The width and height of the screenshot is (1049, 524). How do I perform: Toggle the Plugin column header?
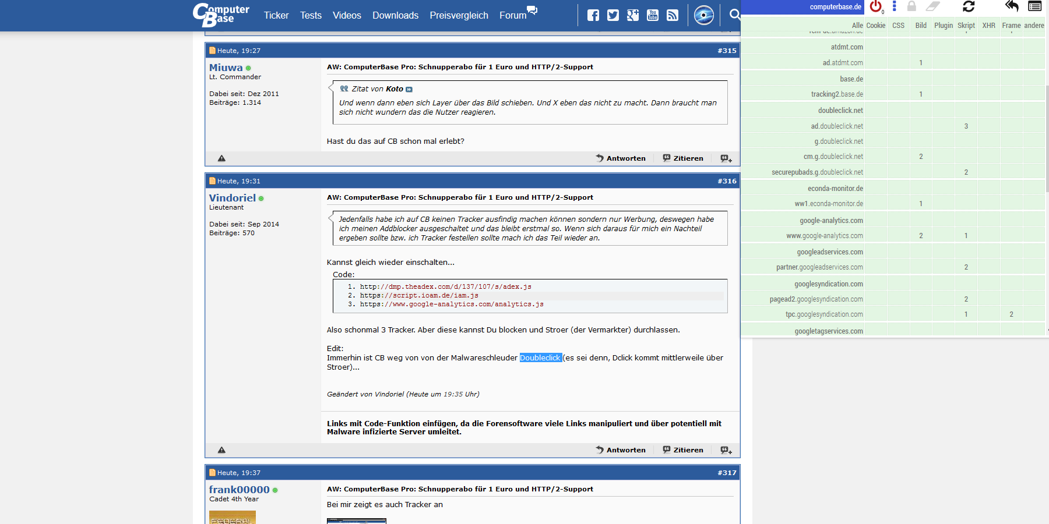(944, 26)
